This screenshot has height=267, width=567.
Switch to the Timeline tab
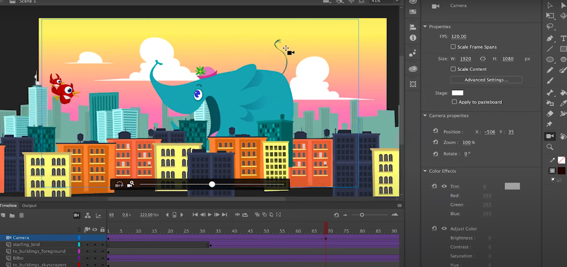click(x=8, y=205)
